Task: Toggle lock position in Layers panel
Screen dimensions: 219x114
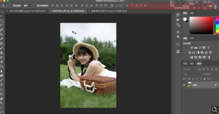Action: [197, 79]
